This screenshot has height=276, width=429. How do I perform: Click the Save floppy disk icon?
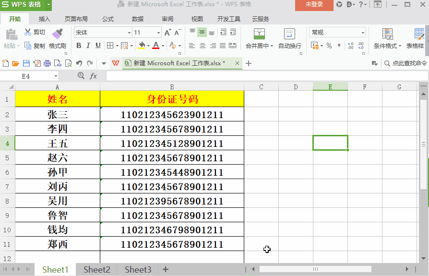[x=26, y=63]
